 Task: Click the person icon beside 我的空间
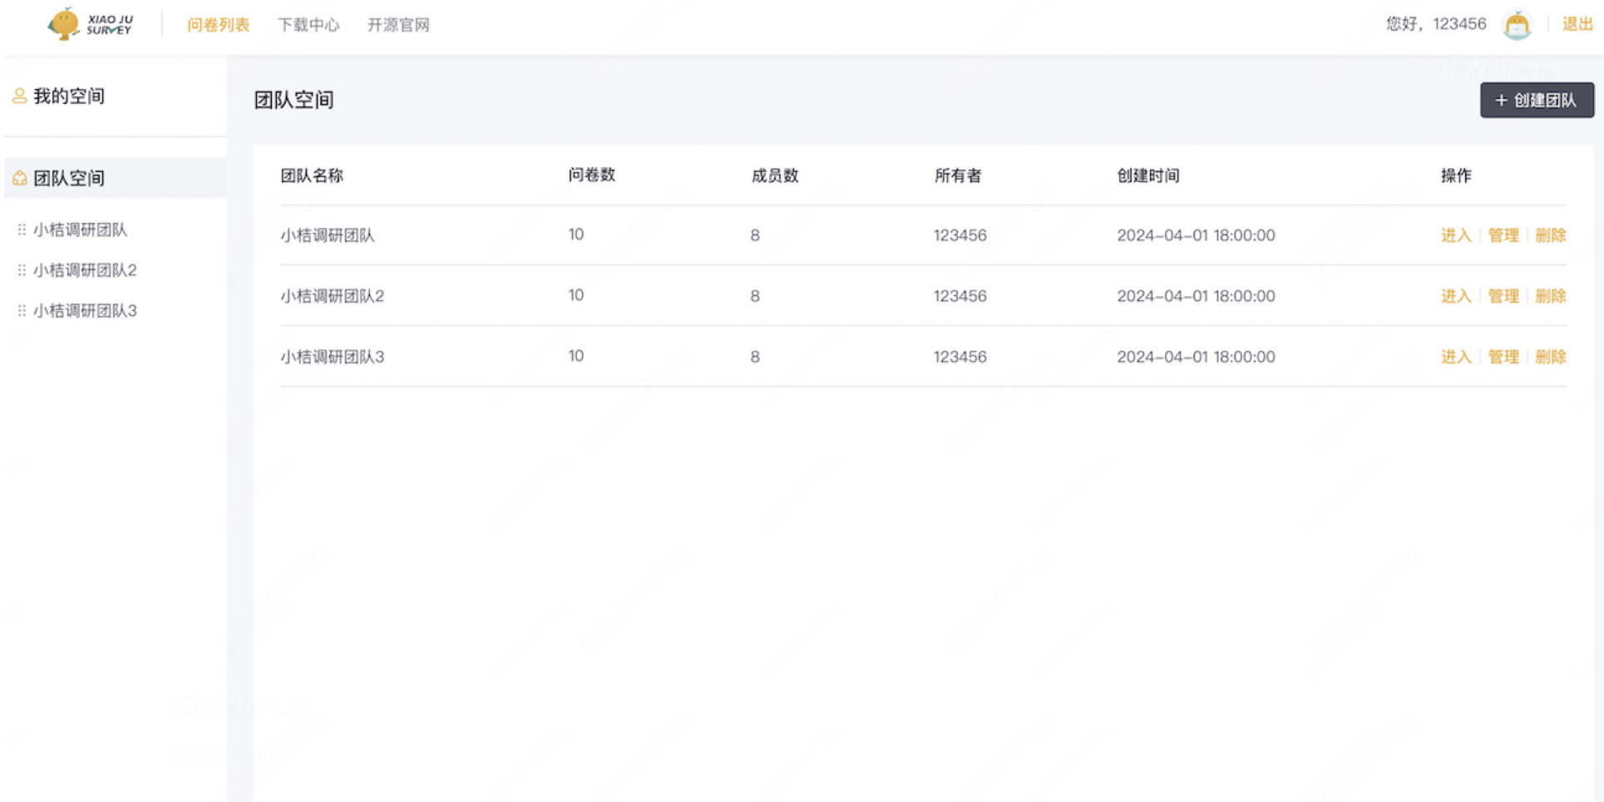[18, 96]
